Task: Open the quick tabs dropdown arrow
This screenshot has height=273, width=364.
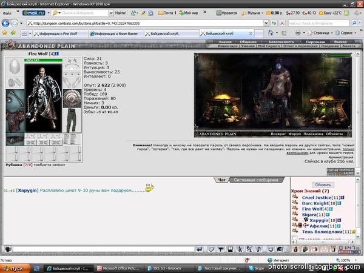Action: tap(30, 33)
